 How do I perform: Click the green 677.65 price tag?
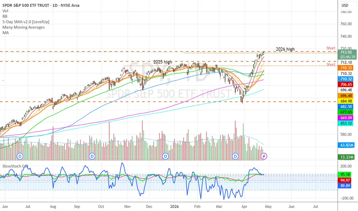pyautogui.click(x=346, y=112)
